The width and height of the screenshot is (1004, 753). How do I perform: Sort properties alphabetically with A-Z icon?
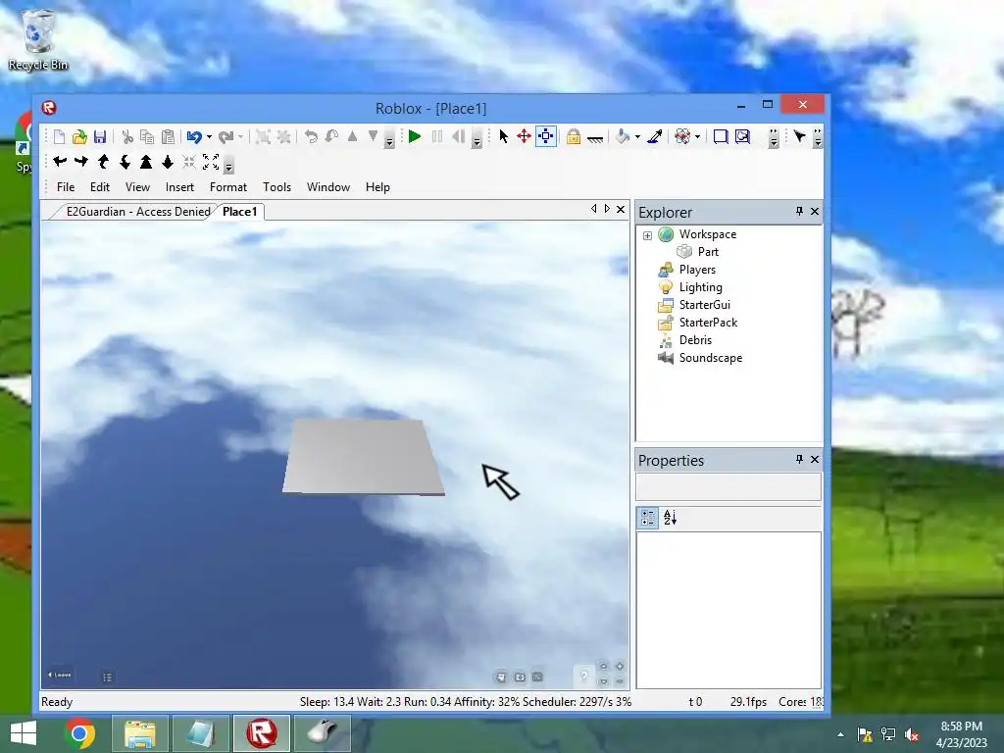click(x=670, y=518)
